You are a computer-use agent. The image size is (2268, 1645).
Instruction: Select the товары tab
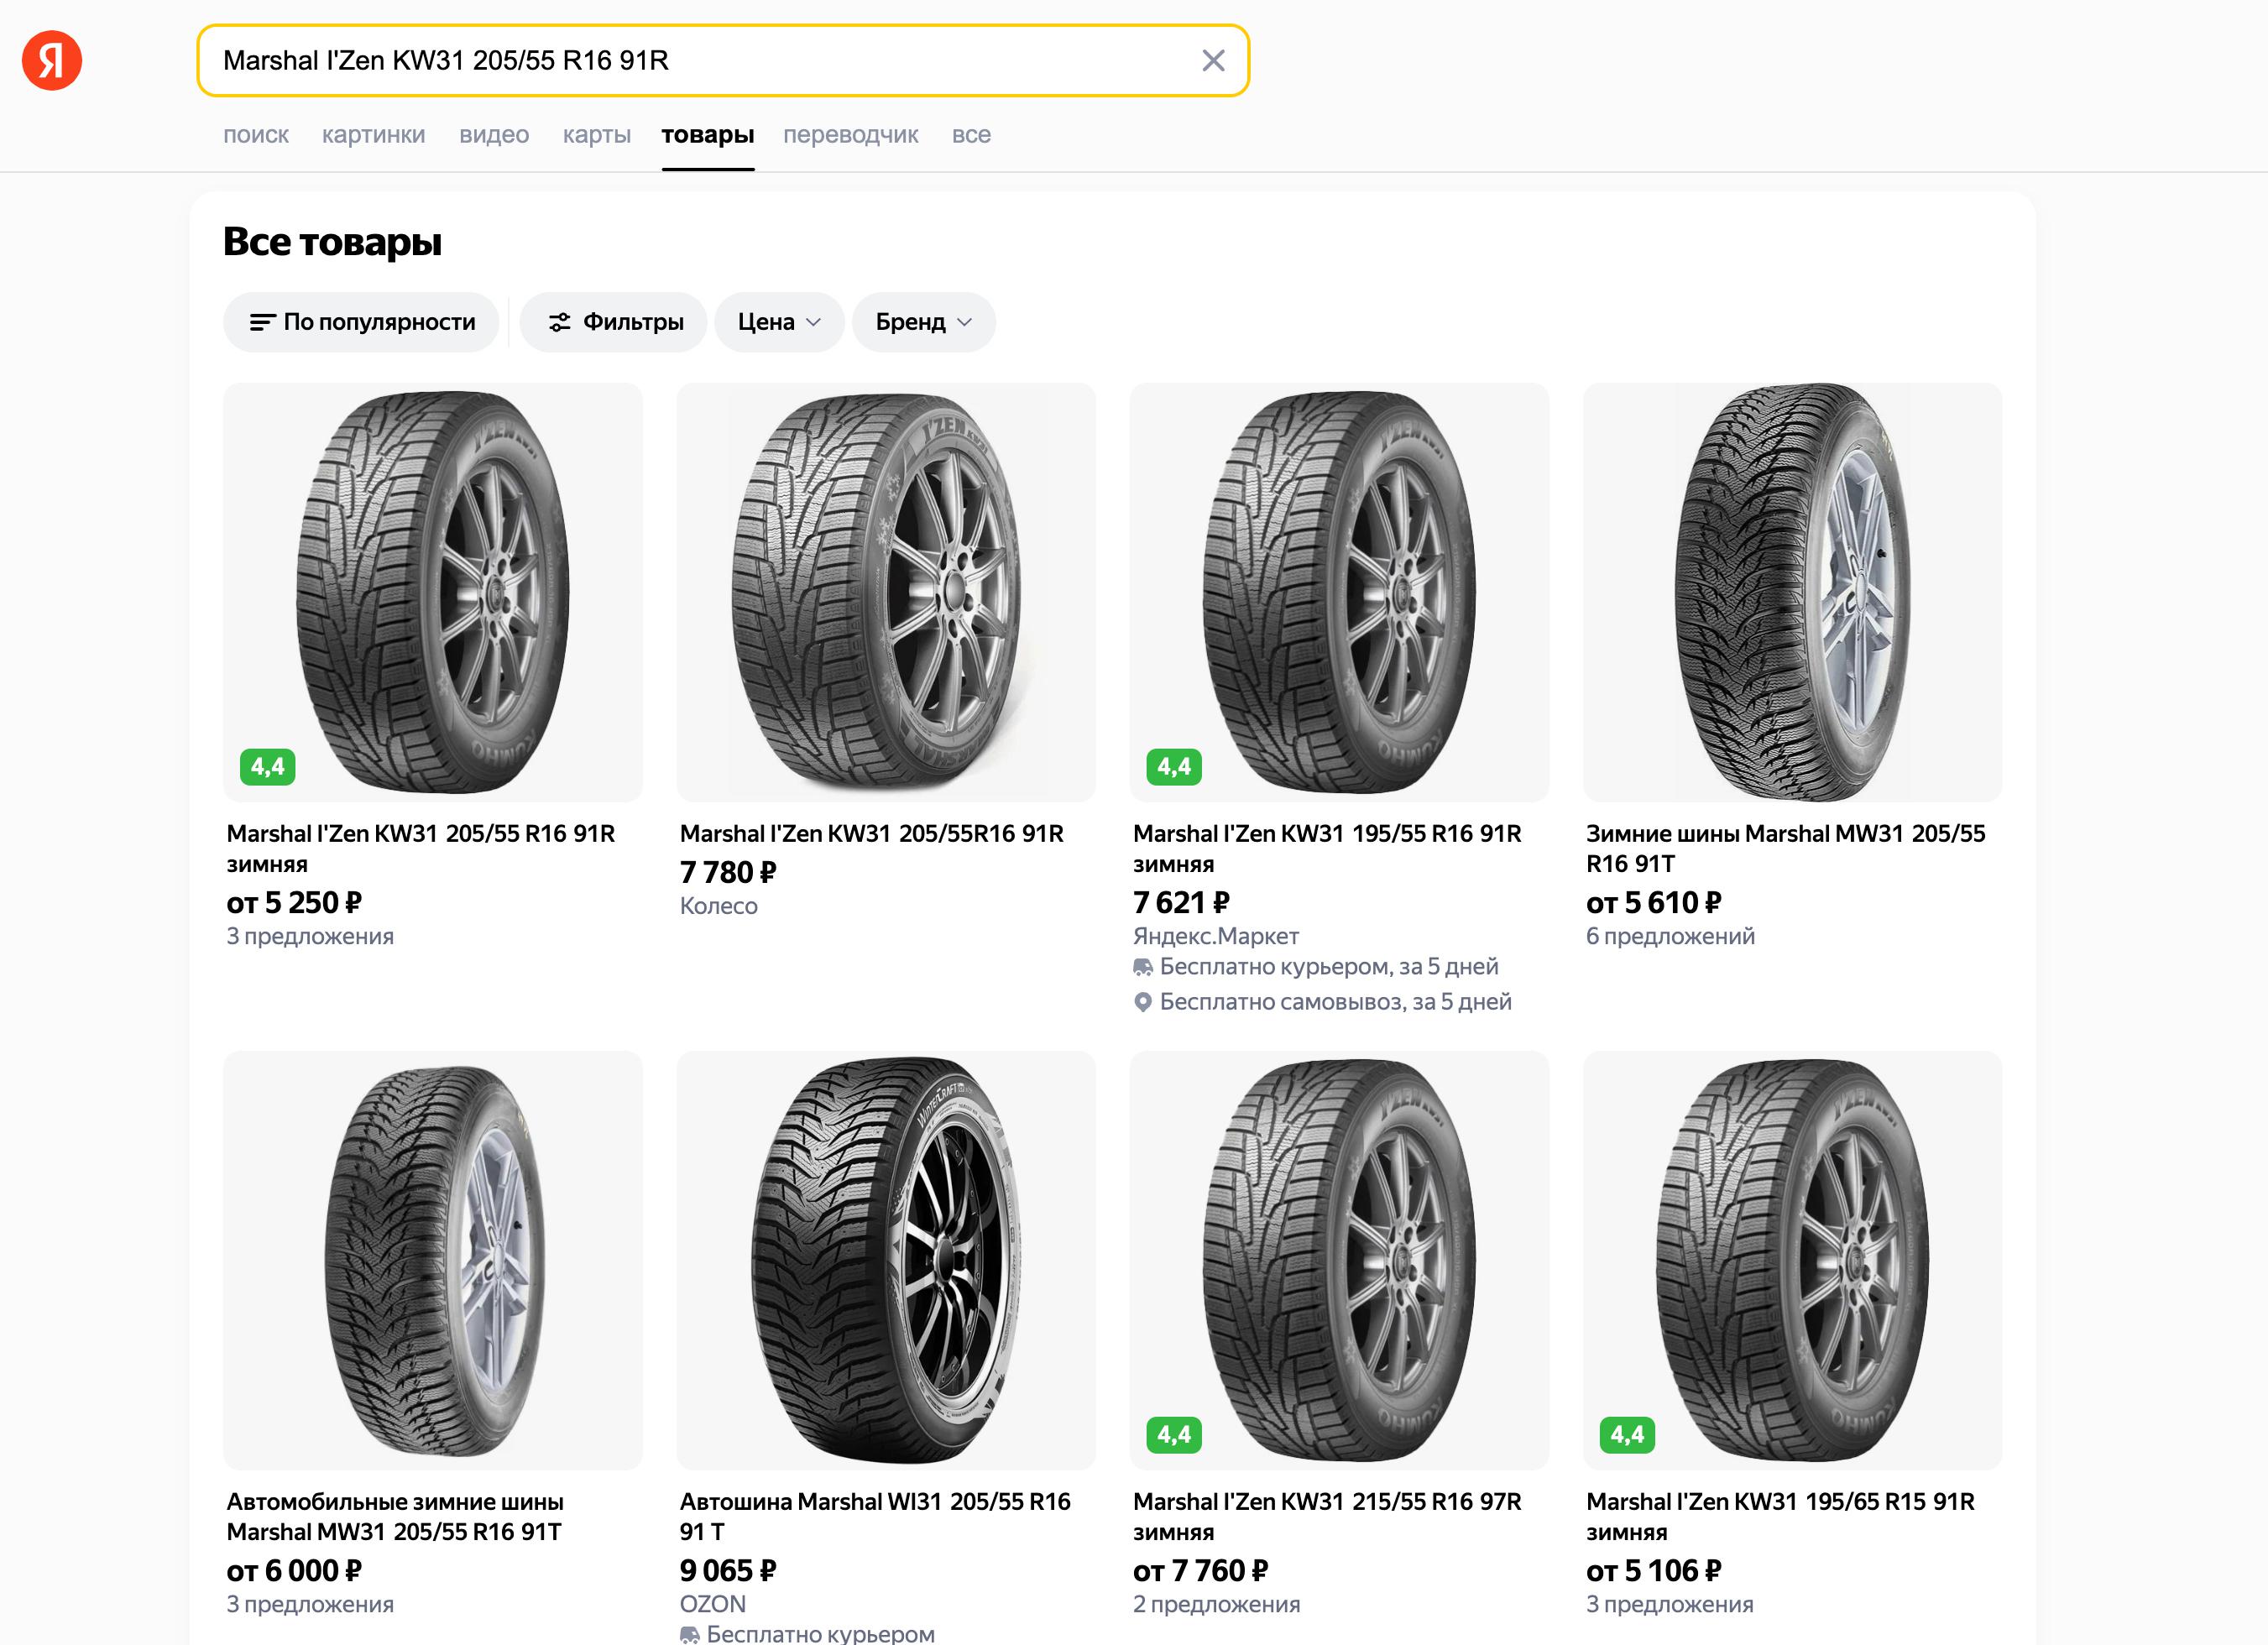[708, 134]
